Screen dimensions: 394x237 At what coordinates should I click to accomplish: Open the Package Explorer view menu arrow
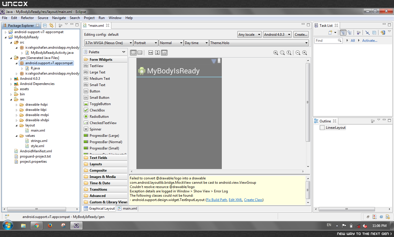tap(66, 25)
